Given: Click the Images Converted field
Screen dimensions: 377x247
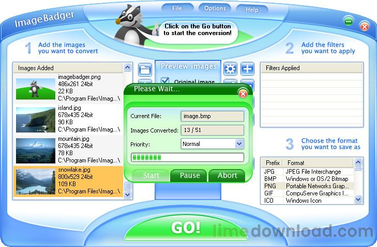Looking at the screenshot, I should coord(213,130).
